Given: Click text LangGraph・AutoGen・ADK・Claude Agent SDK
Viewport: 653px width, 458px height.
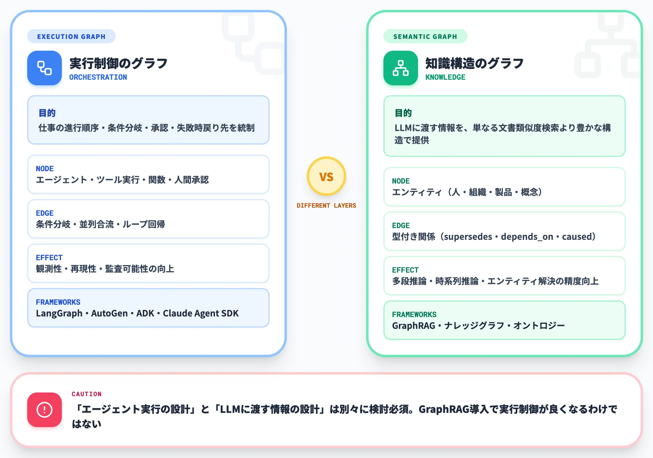Looking at the screenshot, I should click(137, 313).
